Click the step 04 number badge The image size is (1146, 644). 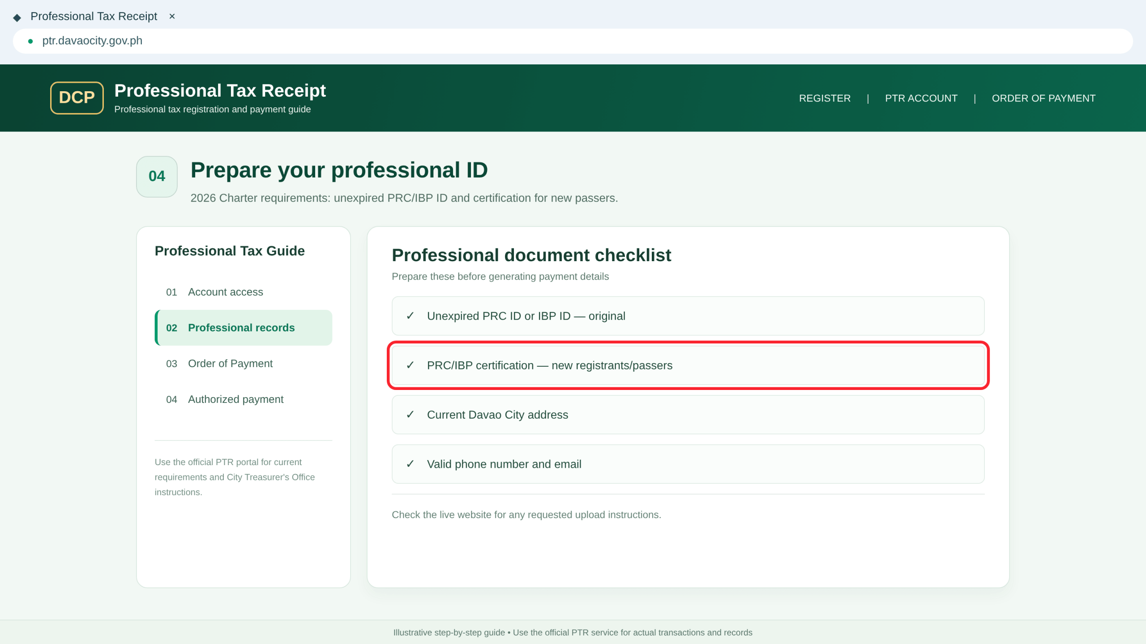(x=157, y=176)
